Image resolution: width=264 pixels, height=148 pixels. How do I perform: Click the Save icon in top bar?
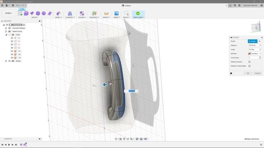click(13, 5)
